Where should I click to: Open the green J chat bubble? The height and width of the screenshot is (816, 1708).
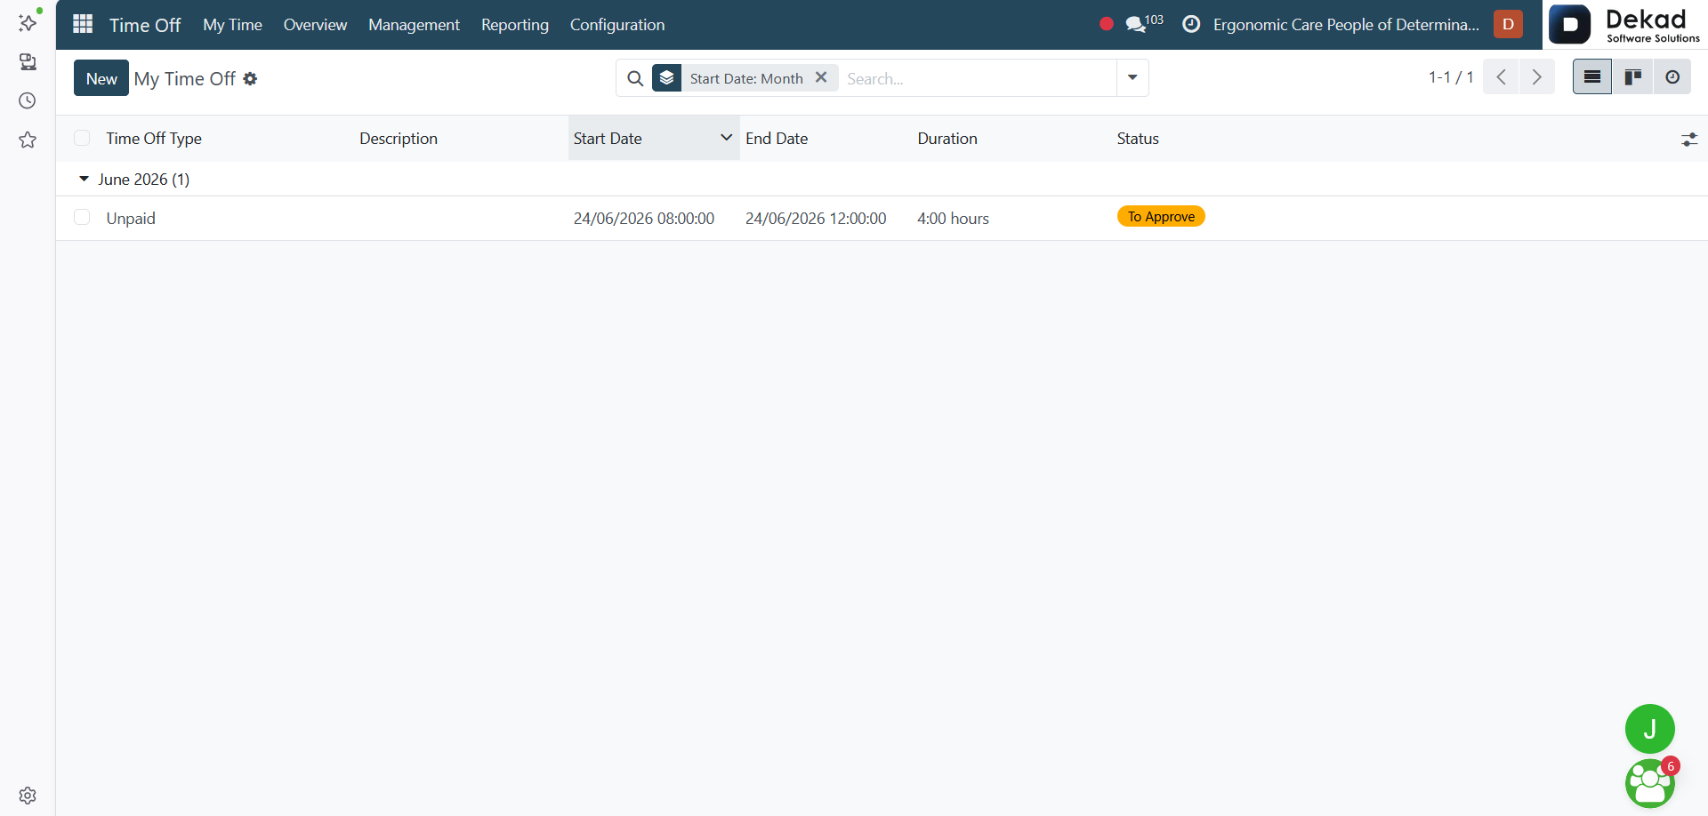[x=1650, y=729]
